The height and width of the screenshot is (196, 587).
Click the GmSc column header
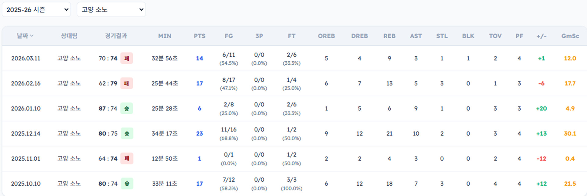click(x=570, y=36)
